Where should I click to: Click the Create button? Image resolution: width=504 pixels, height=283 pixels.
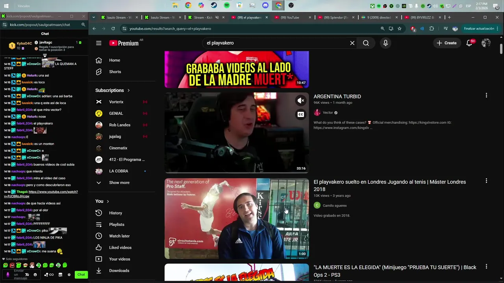(x=447, y=43)
